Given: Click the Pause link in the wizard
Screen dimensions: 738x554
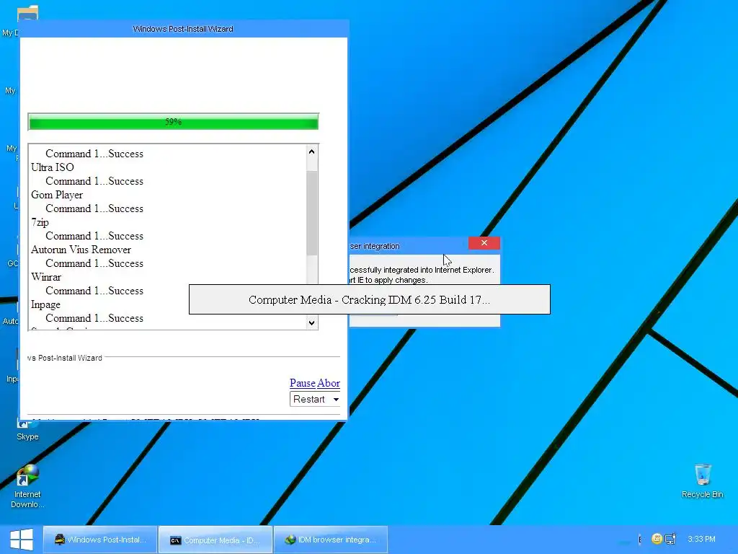Looking at the screenshot, I should click(302, 383).
